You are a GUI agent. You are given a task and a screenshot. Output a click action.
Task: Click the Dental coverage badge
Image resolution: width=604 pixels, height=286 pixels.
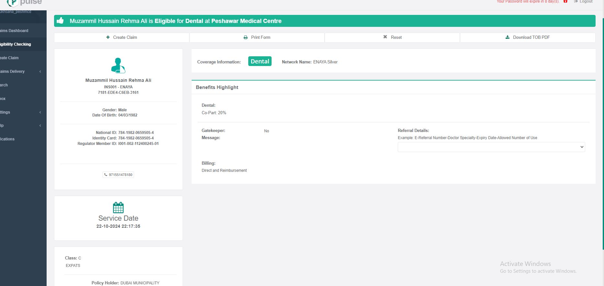(x=260, y=61)
